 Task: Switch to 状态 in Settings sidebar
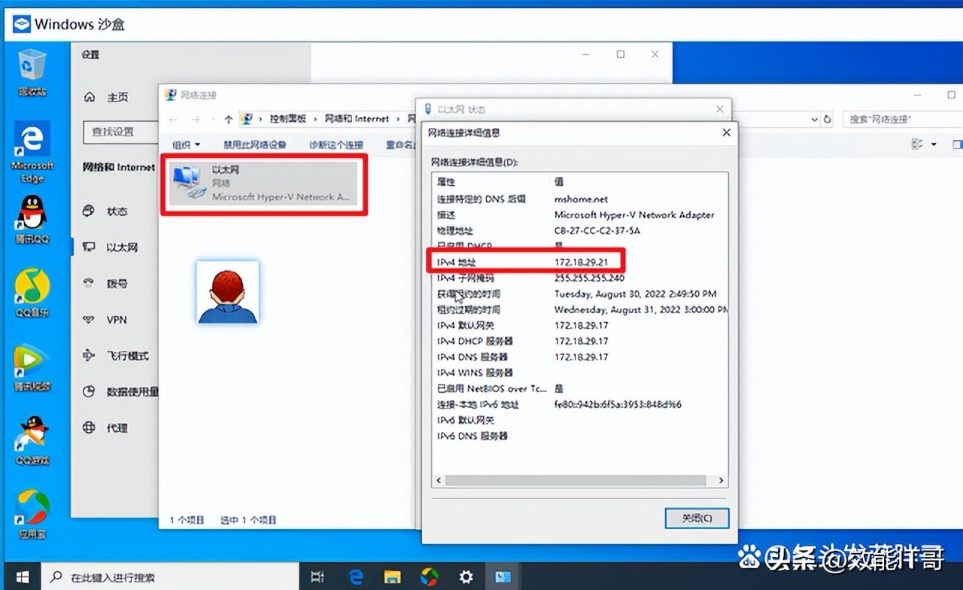[x=117, y=211]
